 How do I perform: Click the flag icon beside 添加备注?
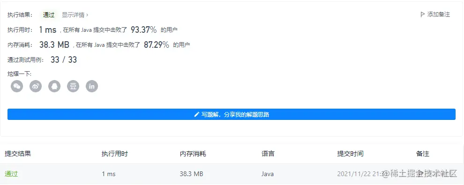pyautogui.click(x=423, y=15)
